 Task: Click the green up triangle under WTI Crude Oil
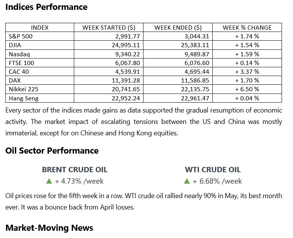point(187,181)
